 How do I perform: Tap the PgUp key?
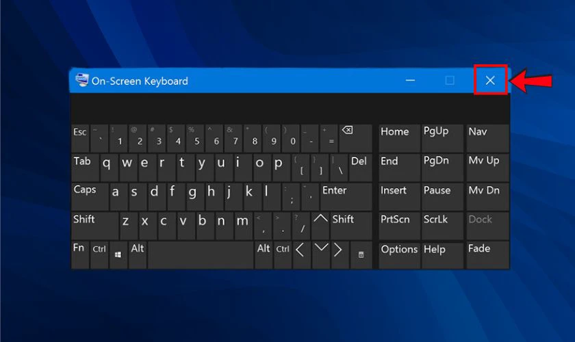[442, 138]
